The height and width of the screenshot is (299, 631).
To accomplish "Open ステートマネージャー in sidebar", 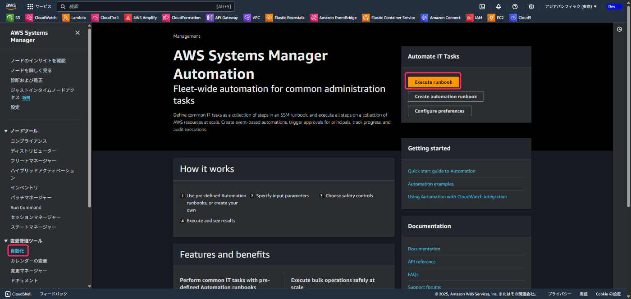I will 33,227.
